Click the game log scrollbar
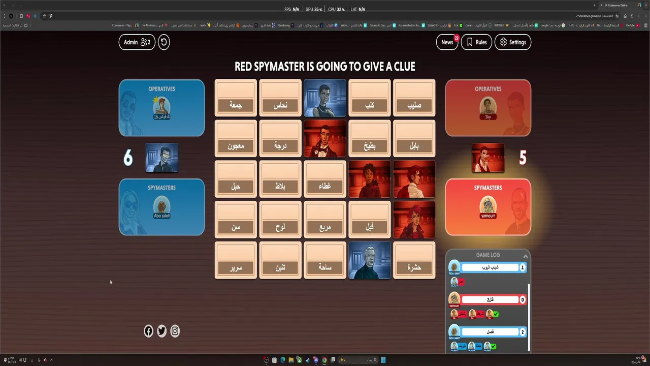650x366 pixels. tap(529, 317)
